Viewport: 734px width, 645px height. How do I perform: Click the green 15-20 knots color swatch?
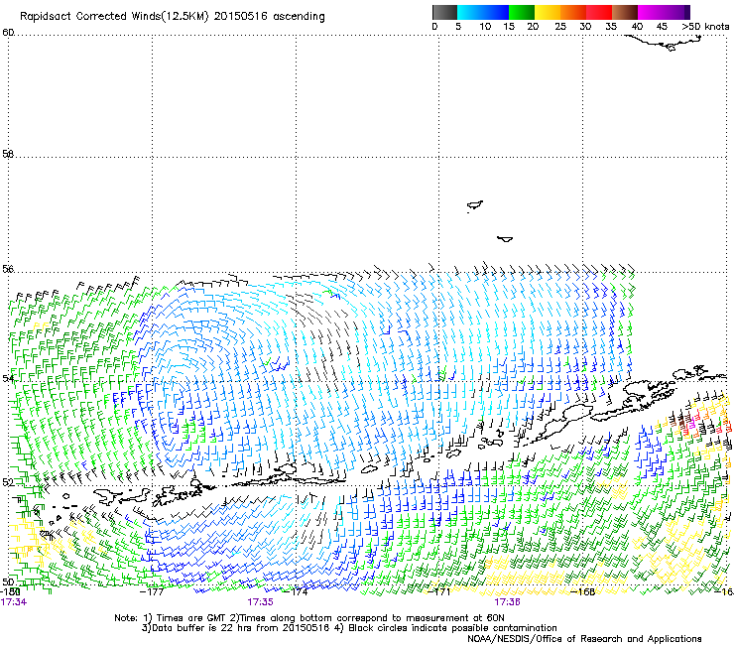[522, 12]
